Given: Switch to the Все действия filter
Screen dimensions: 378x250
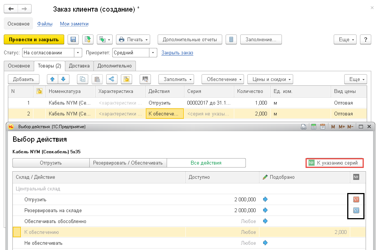Looking at the screenshot, I should [x=206, y=163].
